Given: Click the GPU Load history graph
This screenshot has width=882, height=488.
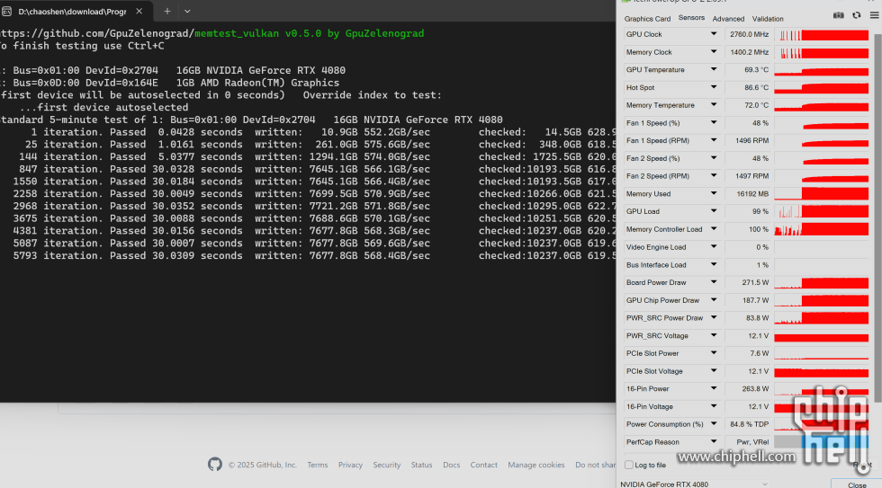Looking at the screenshot, I should point(821,212).
